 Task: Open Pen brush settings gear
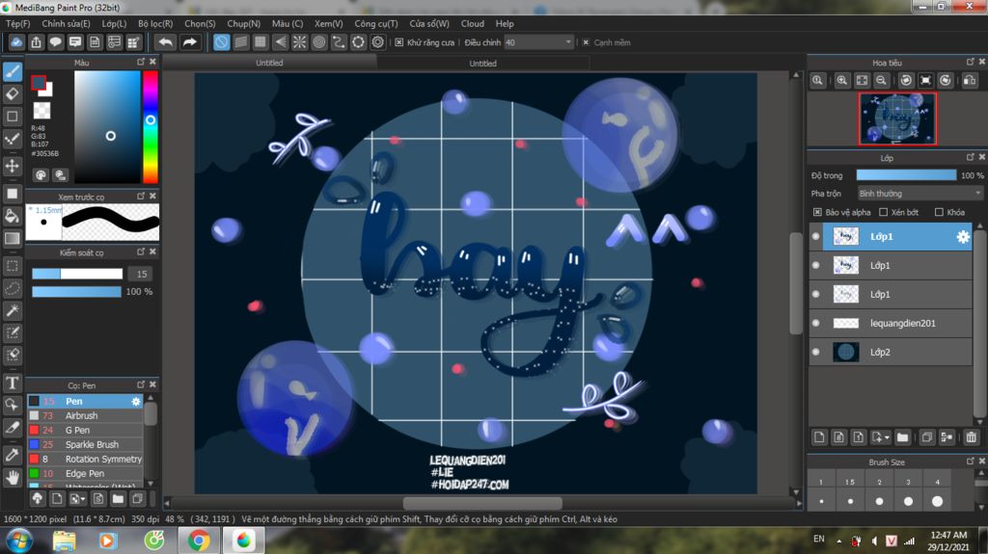[x=136, y=401]
